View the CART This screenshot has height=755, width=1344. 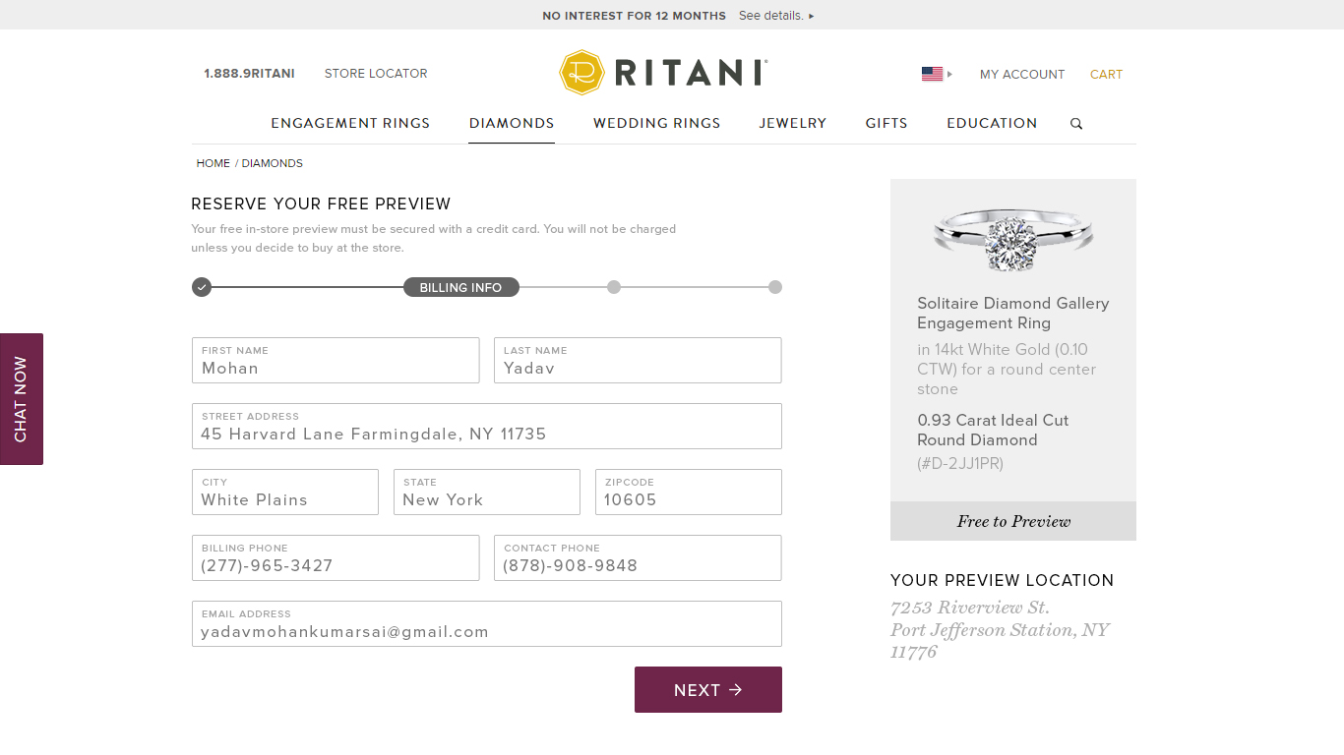point(1106,74)
